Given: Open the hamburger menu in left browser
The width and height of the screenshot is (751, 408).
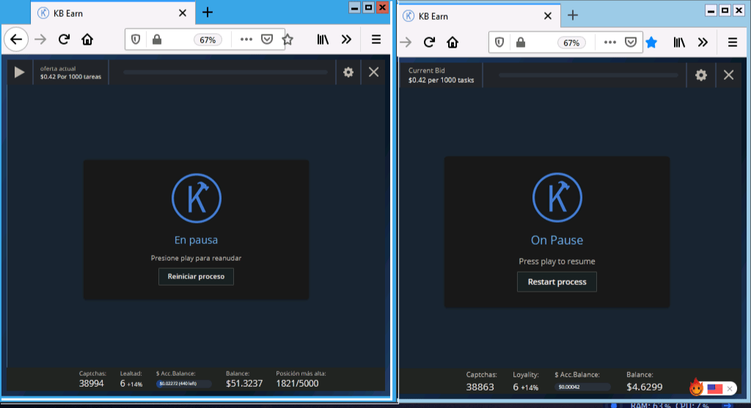Looking at the screenshot, I should [x=376, y=40].
